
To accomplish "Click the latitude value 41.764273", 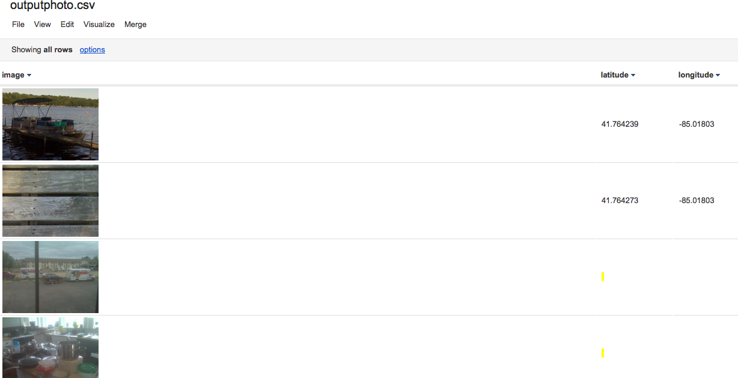I will [620, 201].
